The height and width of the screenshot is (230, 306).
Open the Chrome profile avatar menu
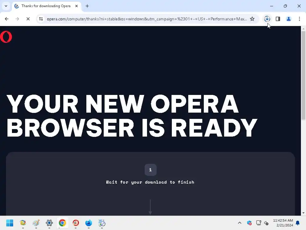[288, 19]
